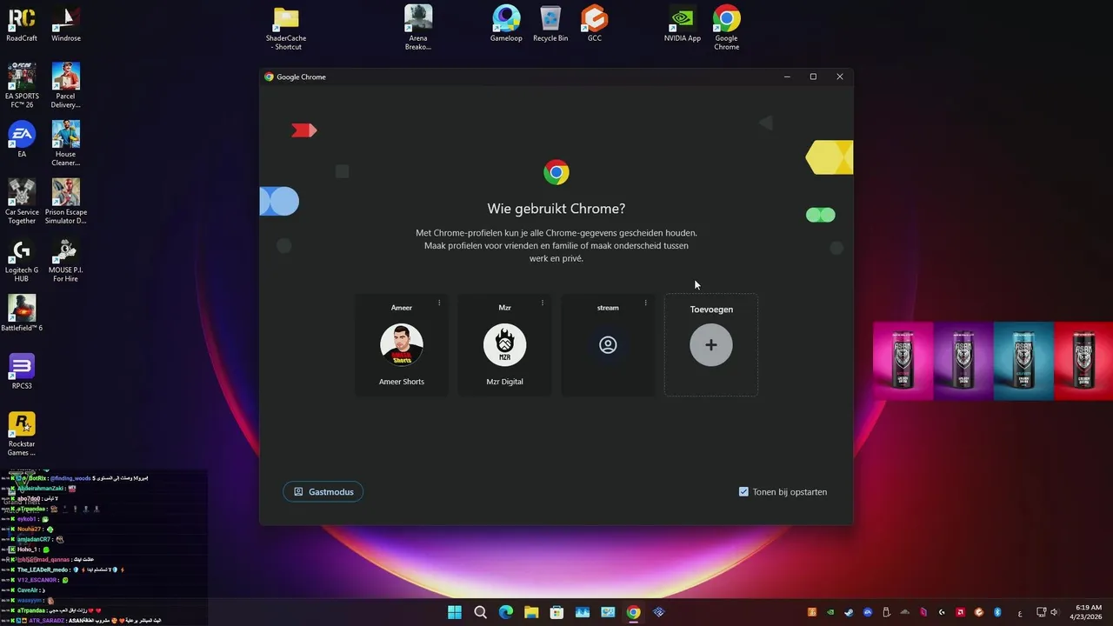Select Parcel Delivery desktop icon
The image size is (1113, 626).
(x=66, y=86)
